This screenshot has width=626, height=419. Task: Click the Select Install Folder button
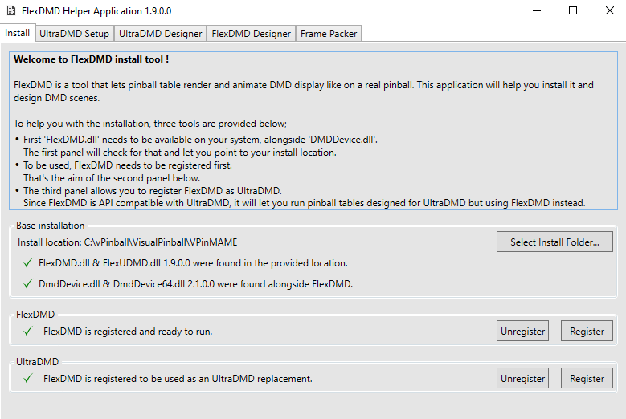point(554,242)
